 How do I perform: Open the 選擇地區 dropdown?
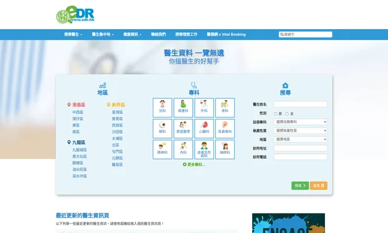point(301,139)
